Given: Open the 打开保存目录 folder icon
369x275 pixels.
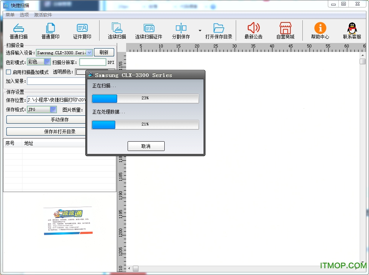Looking at the screenshot, I should 219,28.
